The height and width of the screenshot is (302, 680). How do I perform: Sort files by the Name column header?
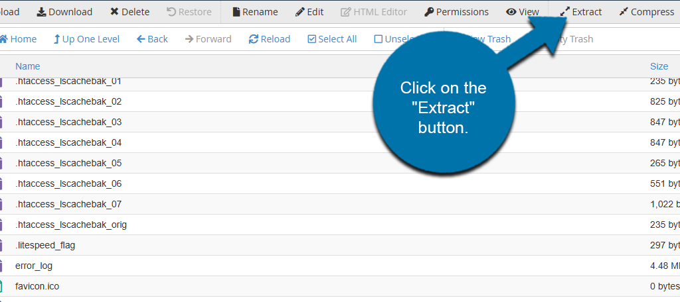[x=28, y=66]
